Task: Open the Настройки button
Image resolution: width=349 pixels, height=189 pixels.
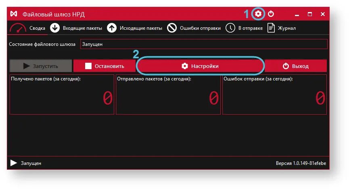Action: point(200,66)
